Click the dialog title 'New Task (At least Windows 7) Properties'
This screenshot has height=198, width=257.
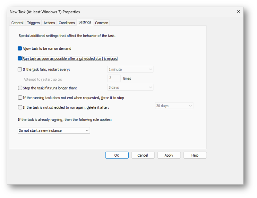click(45, 12)
